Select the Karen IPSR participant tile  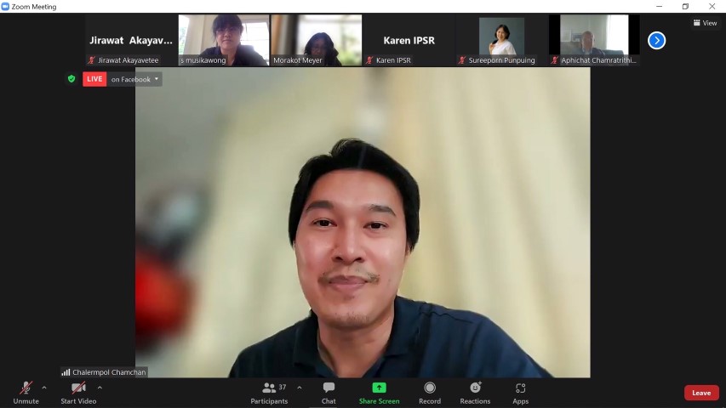409,40
